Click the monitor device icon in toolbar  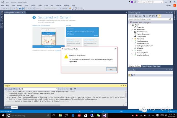[76, 9]
